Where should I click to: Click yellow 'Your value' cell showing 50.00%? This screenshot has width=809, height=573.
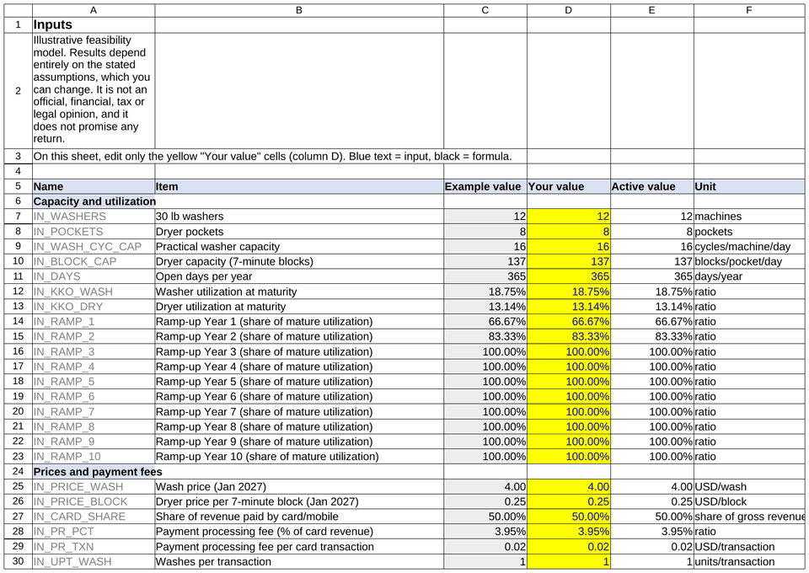569,517
